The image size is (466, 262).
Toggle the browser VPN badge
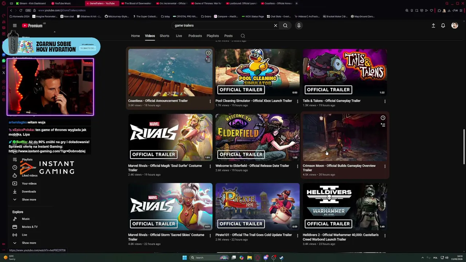28,10
